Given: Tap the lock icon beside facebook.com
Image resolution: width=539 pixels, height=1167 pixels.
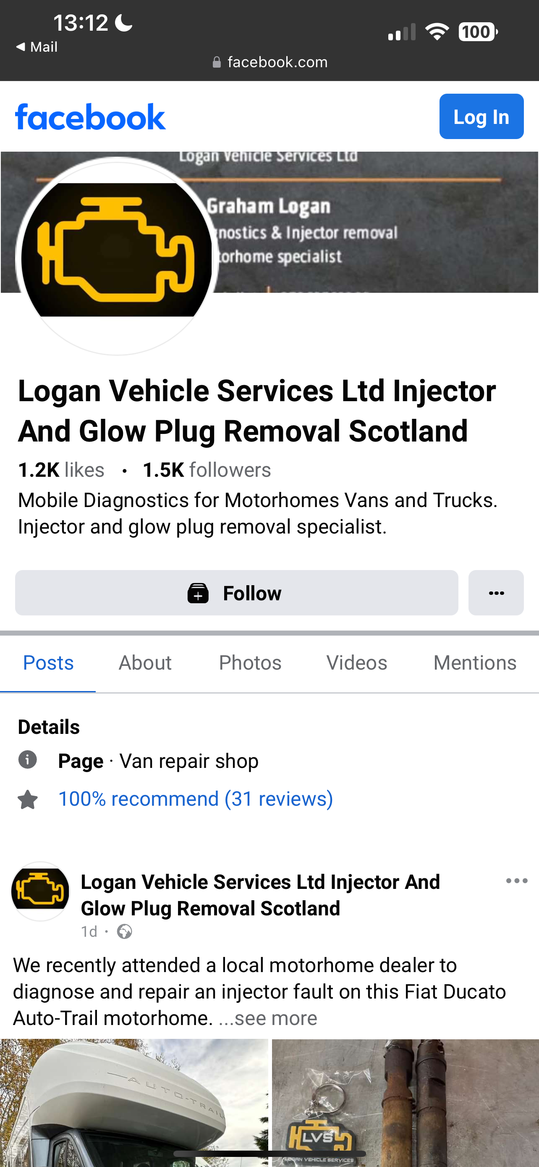Looking at the screenshot, I should [x=217, y=63].
